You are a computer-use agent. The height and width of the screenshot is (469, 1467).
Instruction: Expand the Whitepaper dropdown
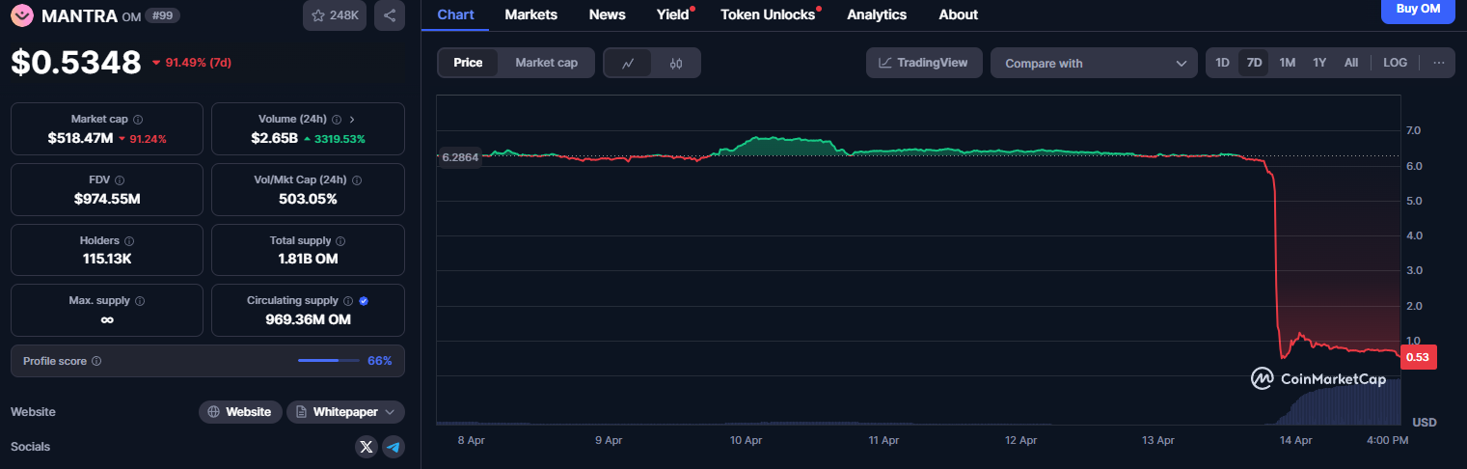[x=345, y=412]
